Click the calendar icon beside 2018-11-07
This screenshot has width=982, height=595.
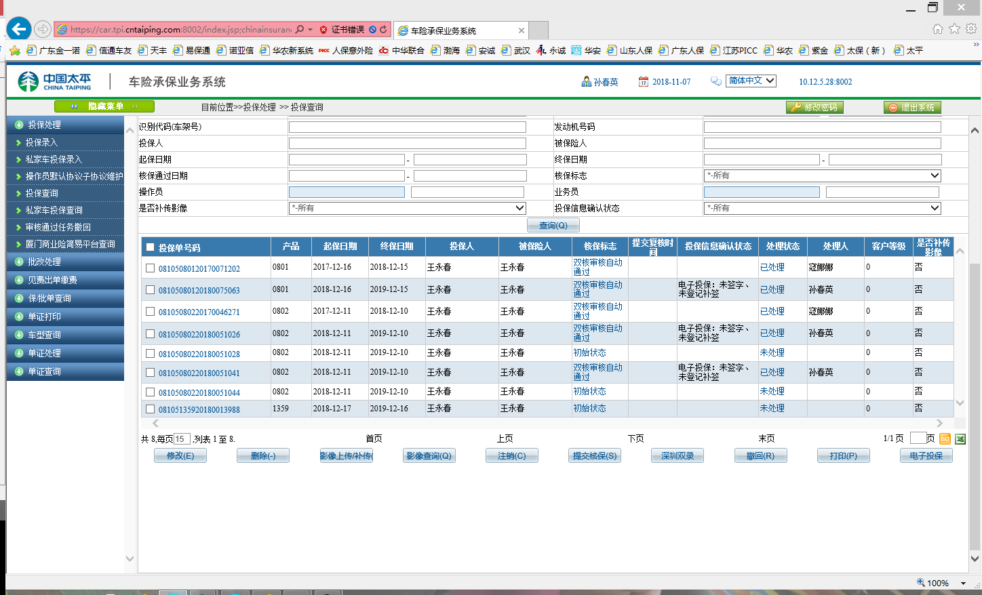pyautogui.click(x=643, y=82)
